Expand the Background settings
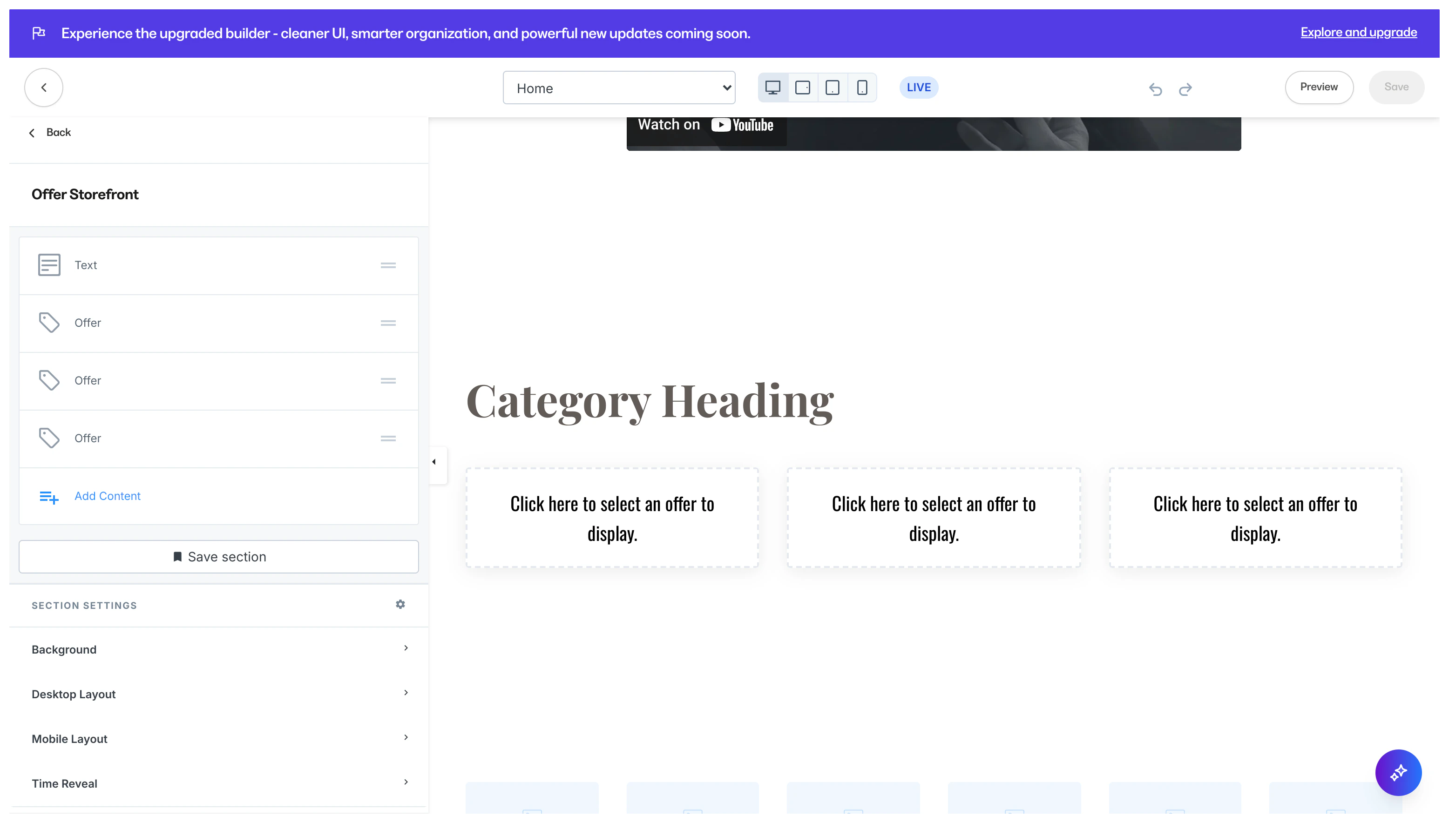1449x823 pixels. click(x=218, y=649)
